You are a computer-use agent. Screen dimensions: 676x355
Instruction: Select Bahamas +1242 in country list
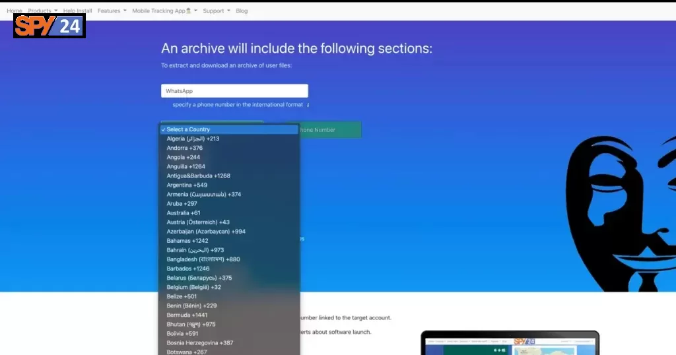click(229, 241)
